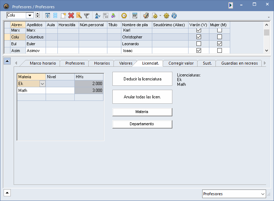
Task: Switch to the Marco horario tab
Action: point(43,63)
